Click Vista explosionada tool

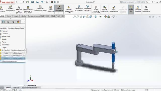click(114, 9)
